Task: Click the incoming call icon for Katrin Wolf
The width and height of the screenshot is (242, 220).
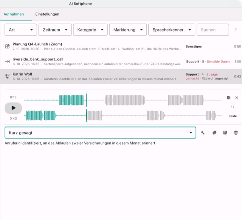Action: pos(8,76)
